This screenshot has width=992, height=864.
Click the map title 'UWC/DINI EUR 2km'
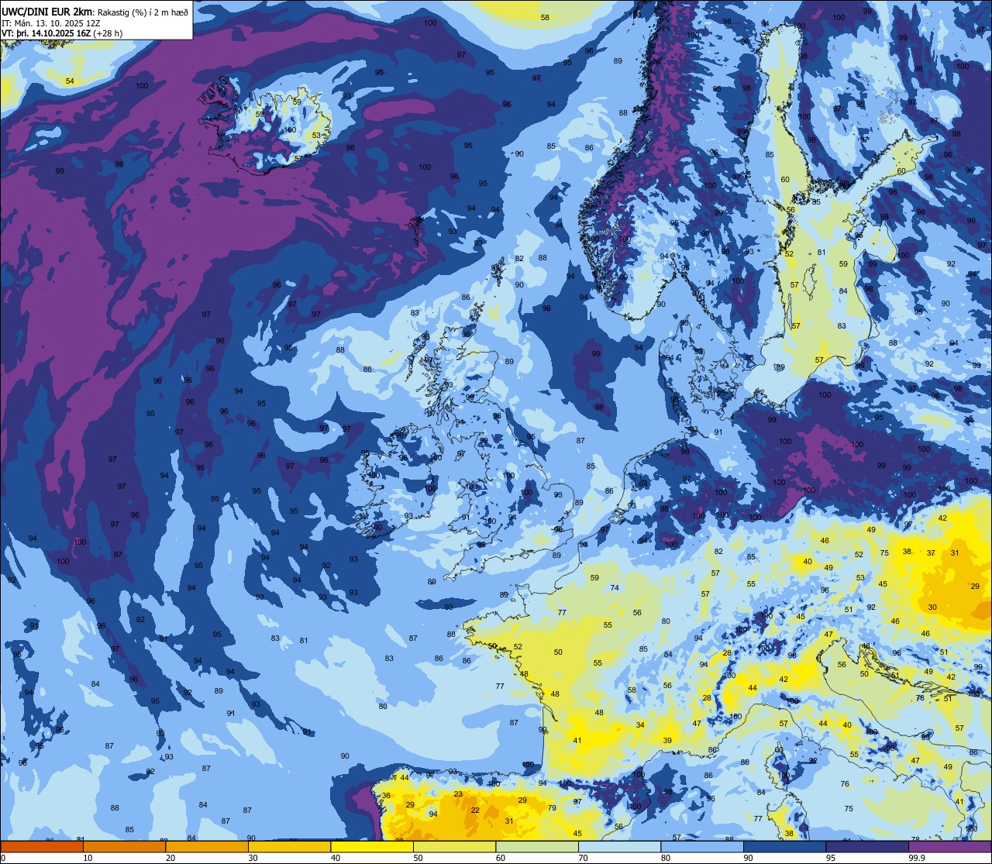pyautogui.click(x=46, y=11)
